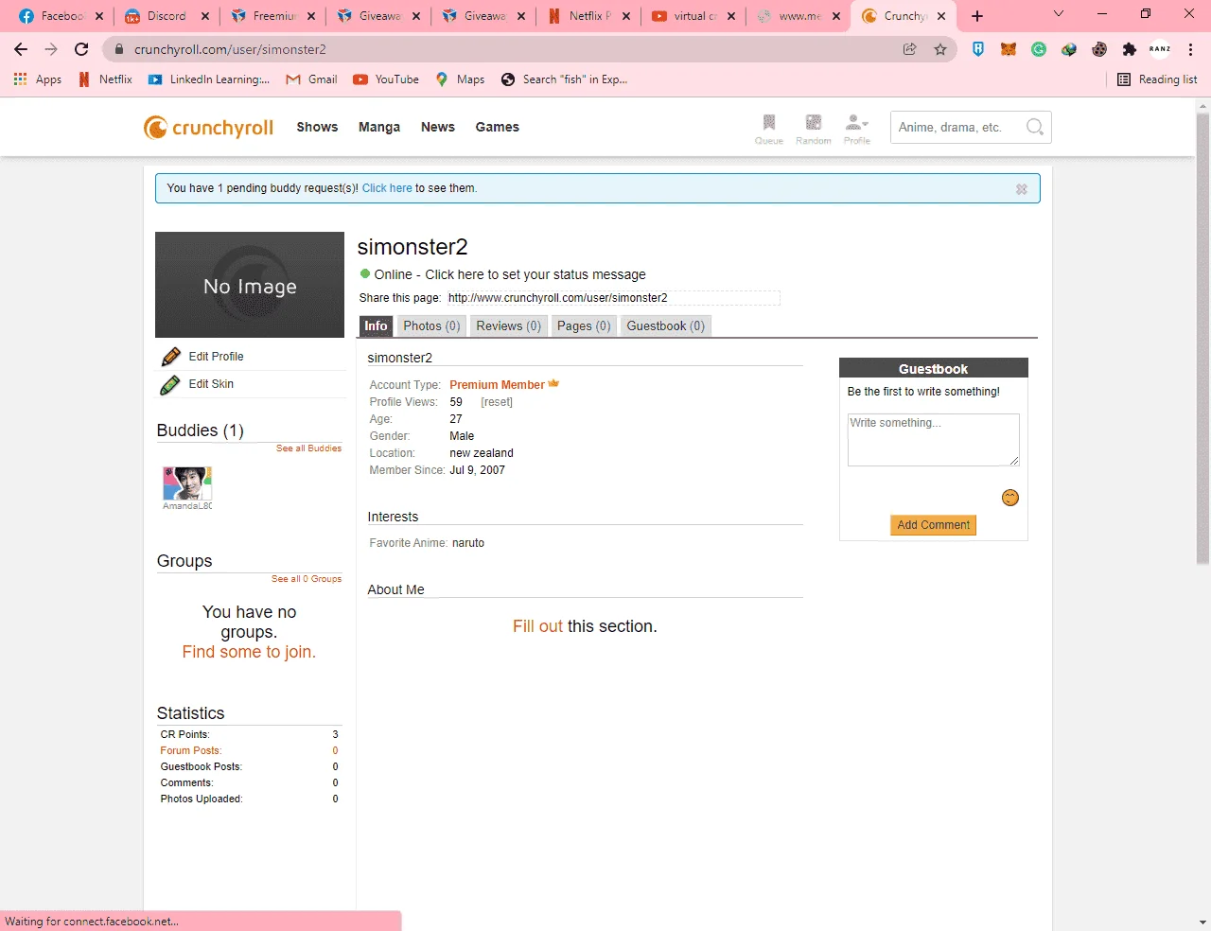Image resolution: width=1211 pixels, height=931 pixels.
Task: Switch to the Reviews (0) tab
Action: click(x=509, y=326)
